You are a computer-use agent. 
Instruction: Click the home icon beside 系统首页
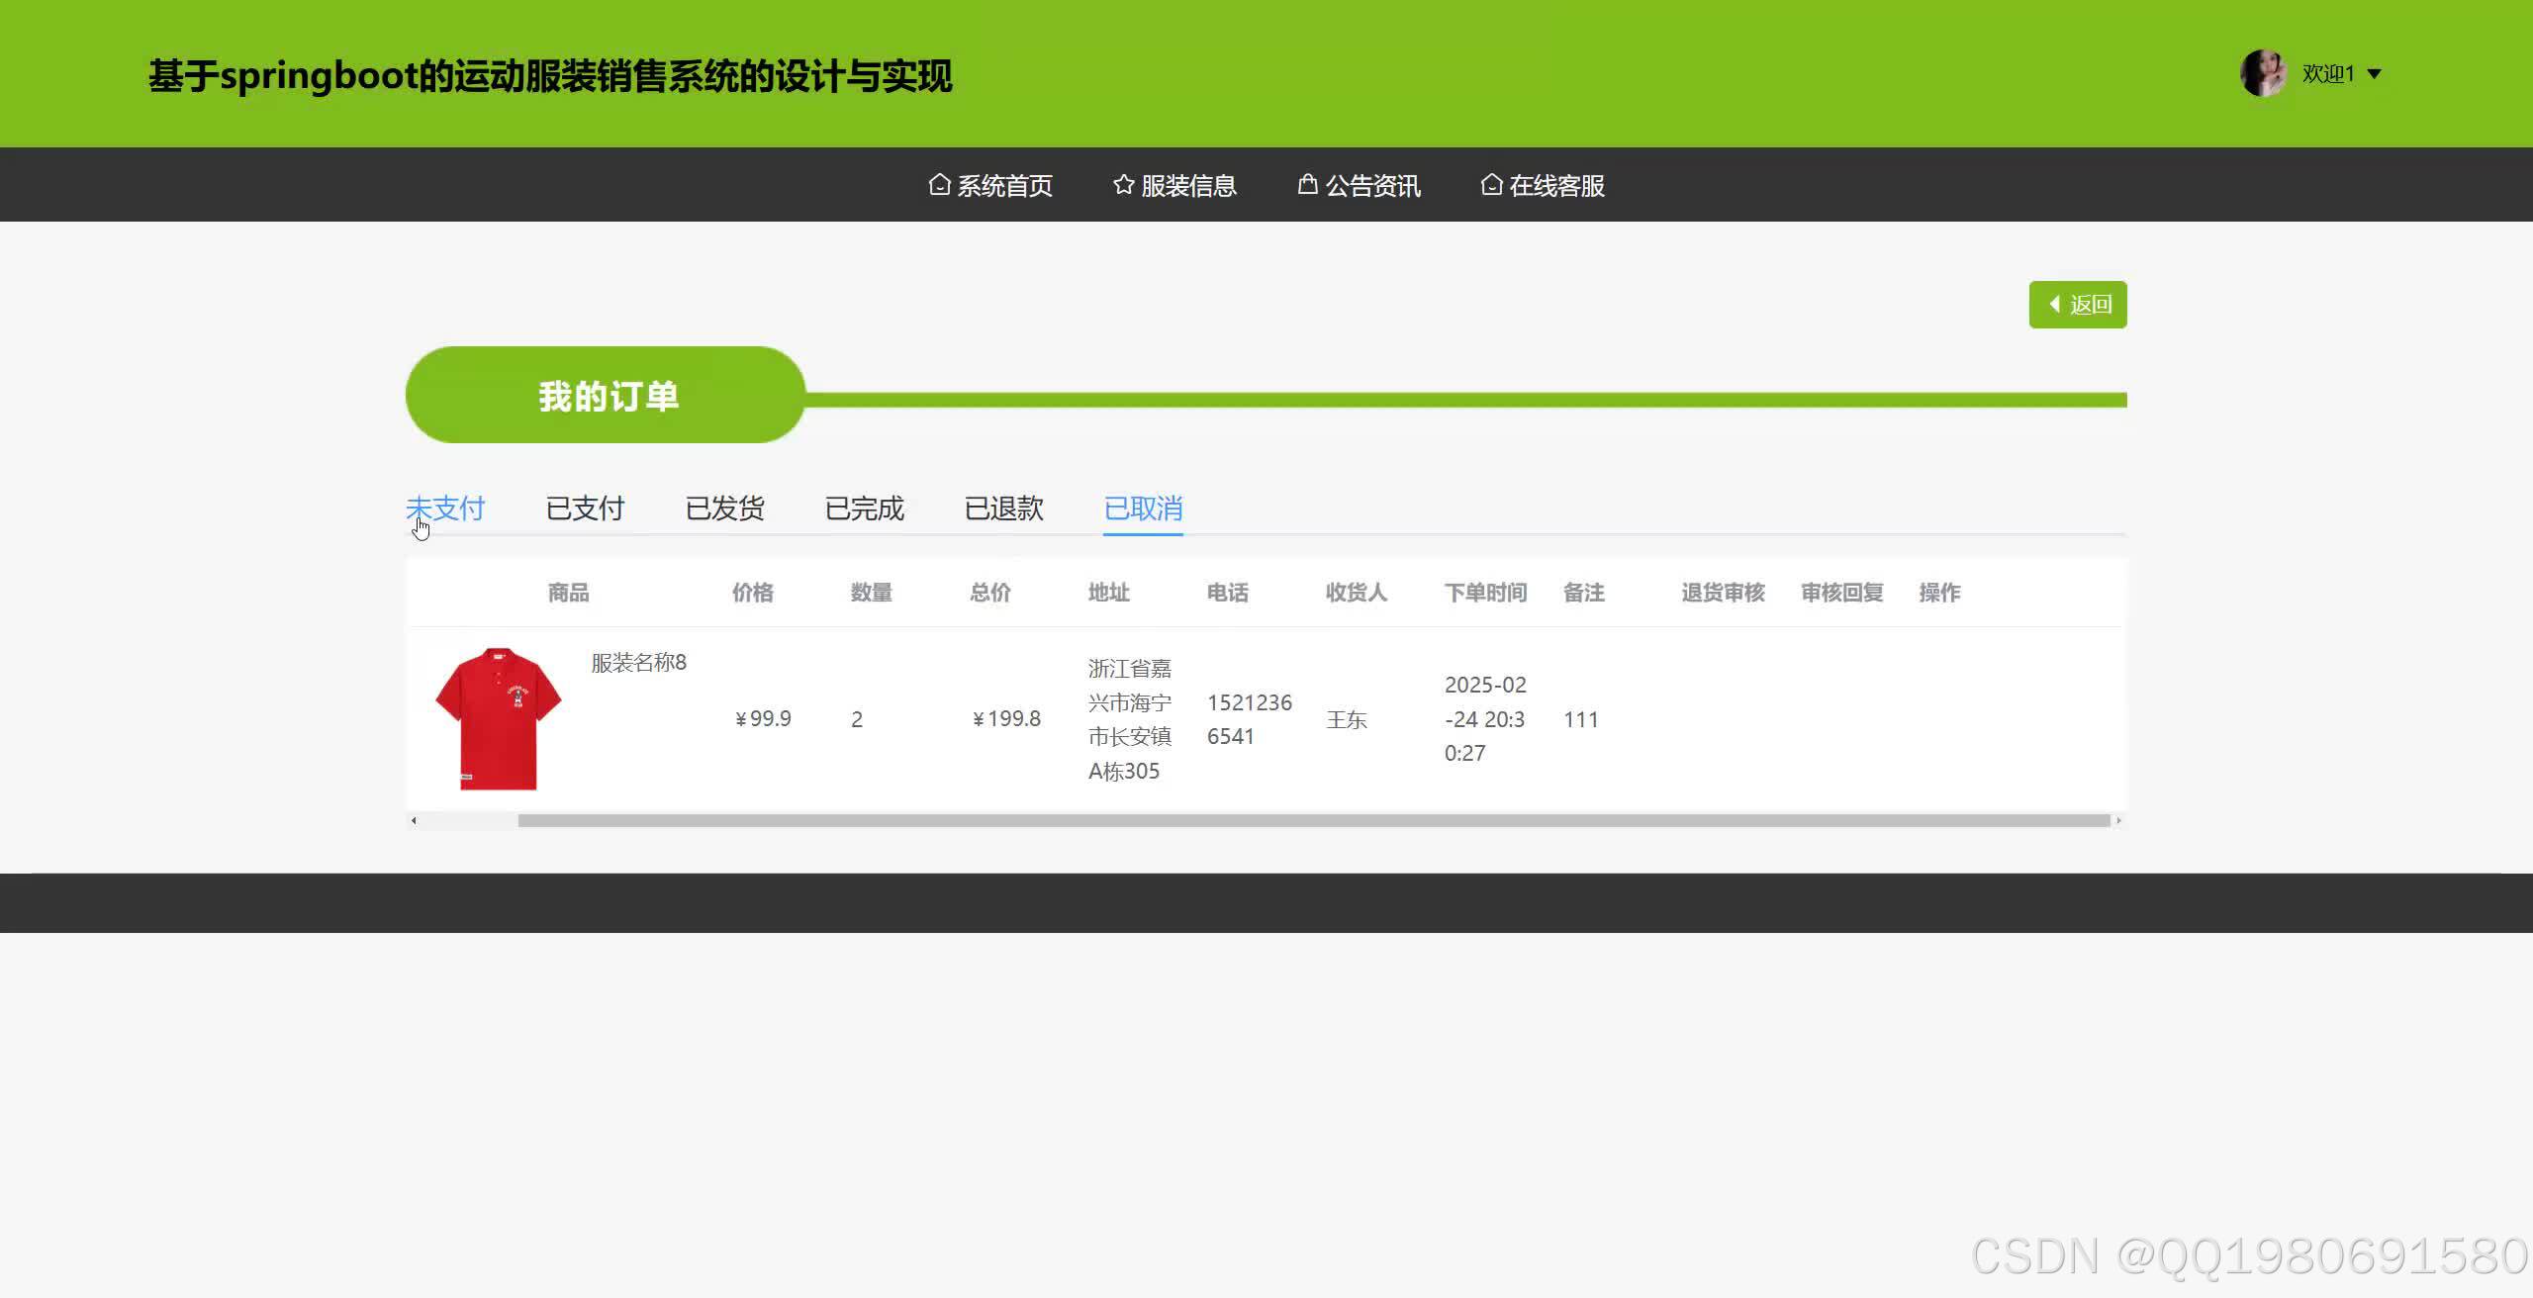point(939,185)
